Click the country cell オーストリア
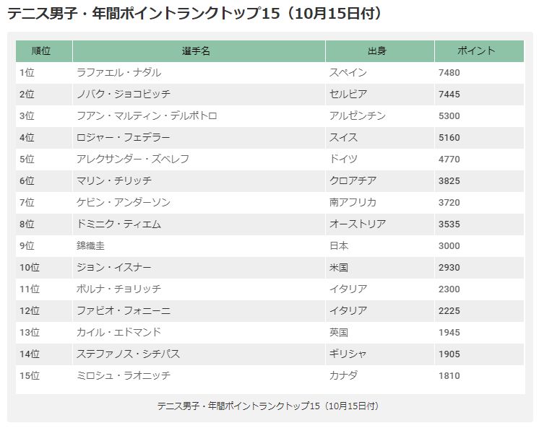The image size is (539, 428). click(380, 224)
